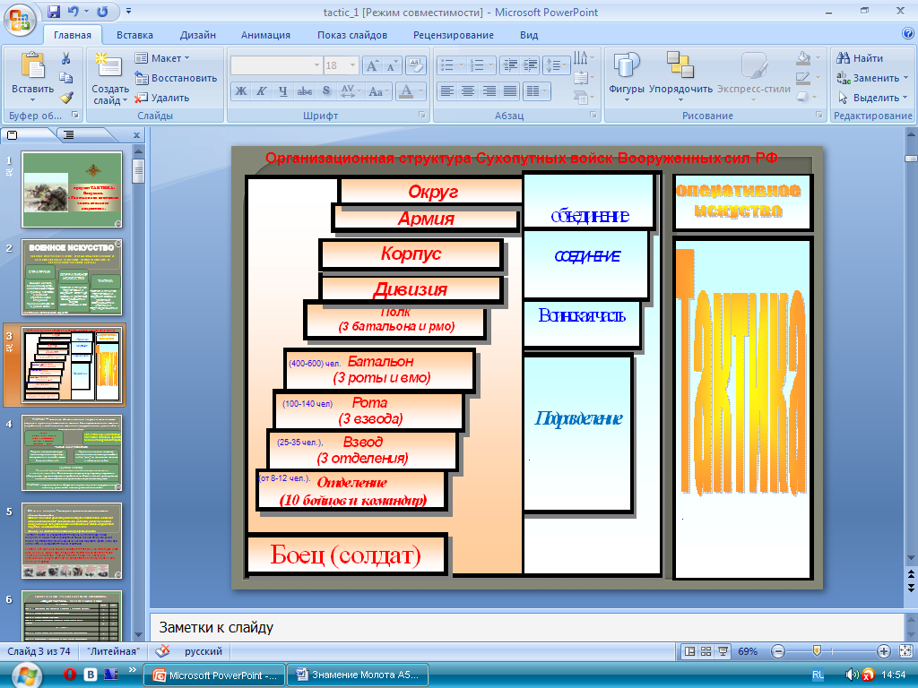This screenshot has width=918, height=688.
Task: Cut selection with scissors icon
Action: pyautogui.click(x=65, y=58)
